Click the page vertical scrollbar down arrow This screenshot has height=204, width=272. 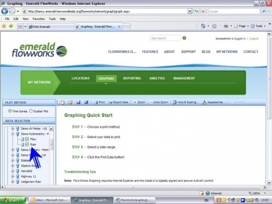click(269, 182)
